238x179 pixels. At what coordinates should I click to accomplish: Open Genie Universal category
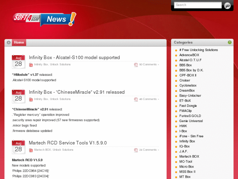coord(191,121)
